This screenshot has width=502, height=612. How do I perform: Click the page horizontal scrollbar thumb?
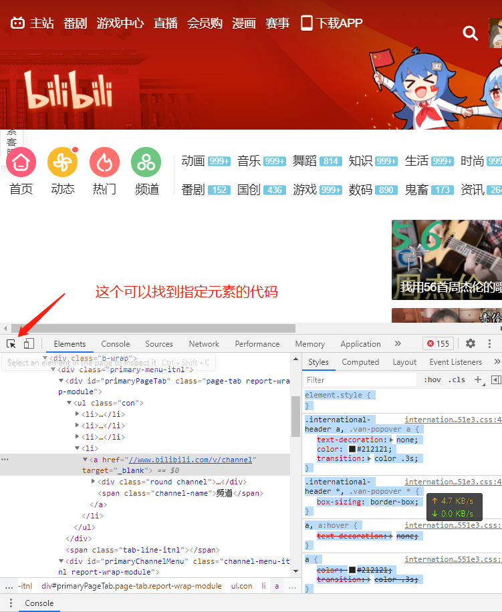coord(153,328)
